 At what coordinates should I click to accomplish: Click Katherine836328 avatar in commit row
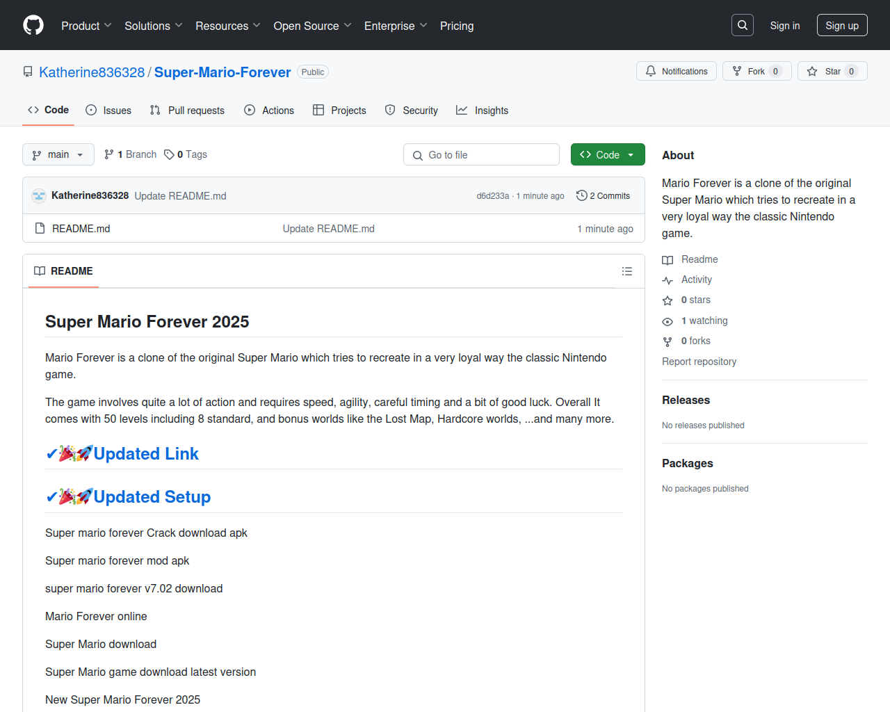[39, 196]
